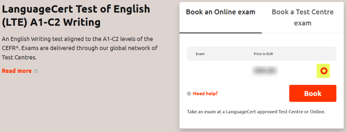Open the Book a Test Centre exam tab
Screen dimensions: 347x132
pyautogui.click(x=303, y=18)
